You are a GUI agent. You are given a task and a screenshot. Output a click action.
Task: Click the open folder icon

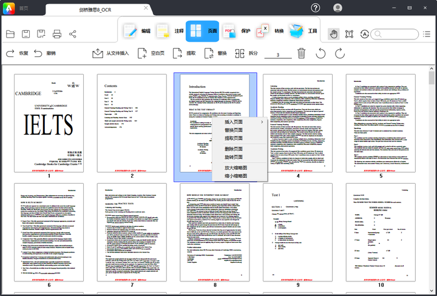tap(10, 34)
